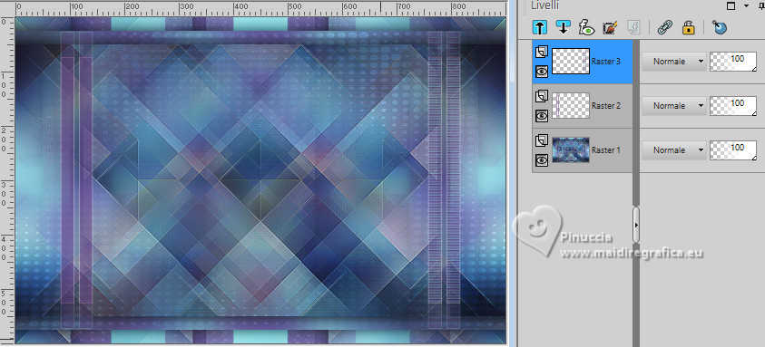Screen dimensions: 765x347
Task: Hide the Raster 3 layer
Action: click(x=542, y=72)
